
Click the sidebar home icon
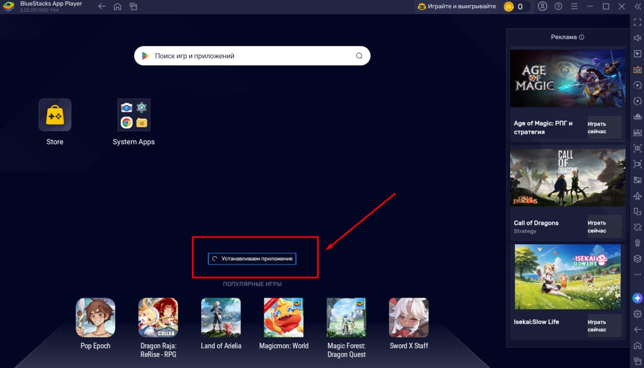(x=637, y=345)
